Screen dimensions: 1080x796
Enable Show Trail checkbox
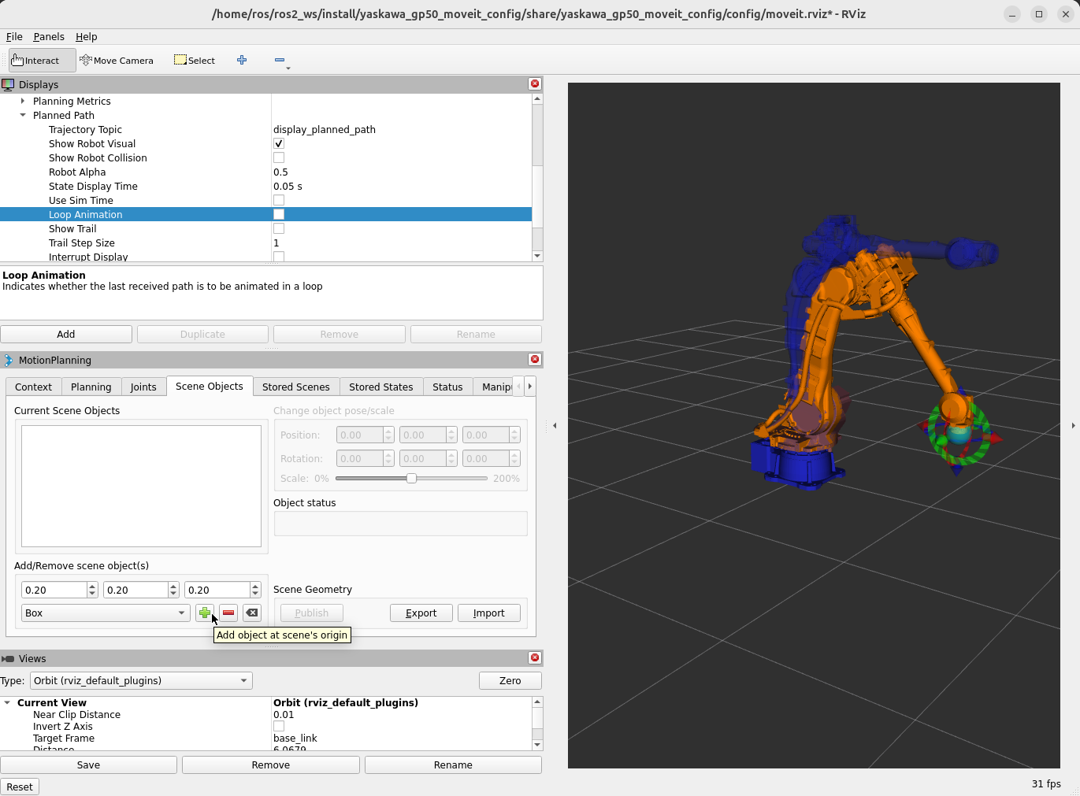click(x=279, y=228)
